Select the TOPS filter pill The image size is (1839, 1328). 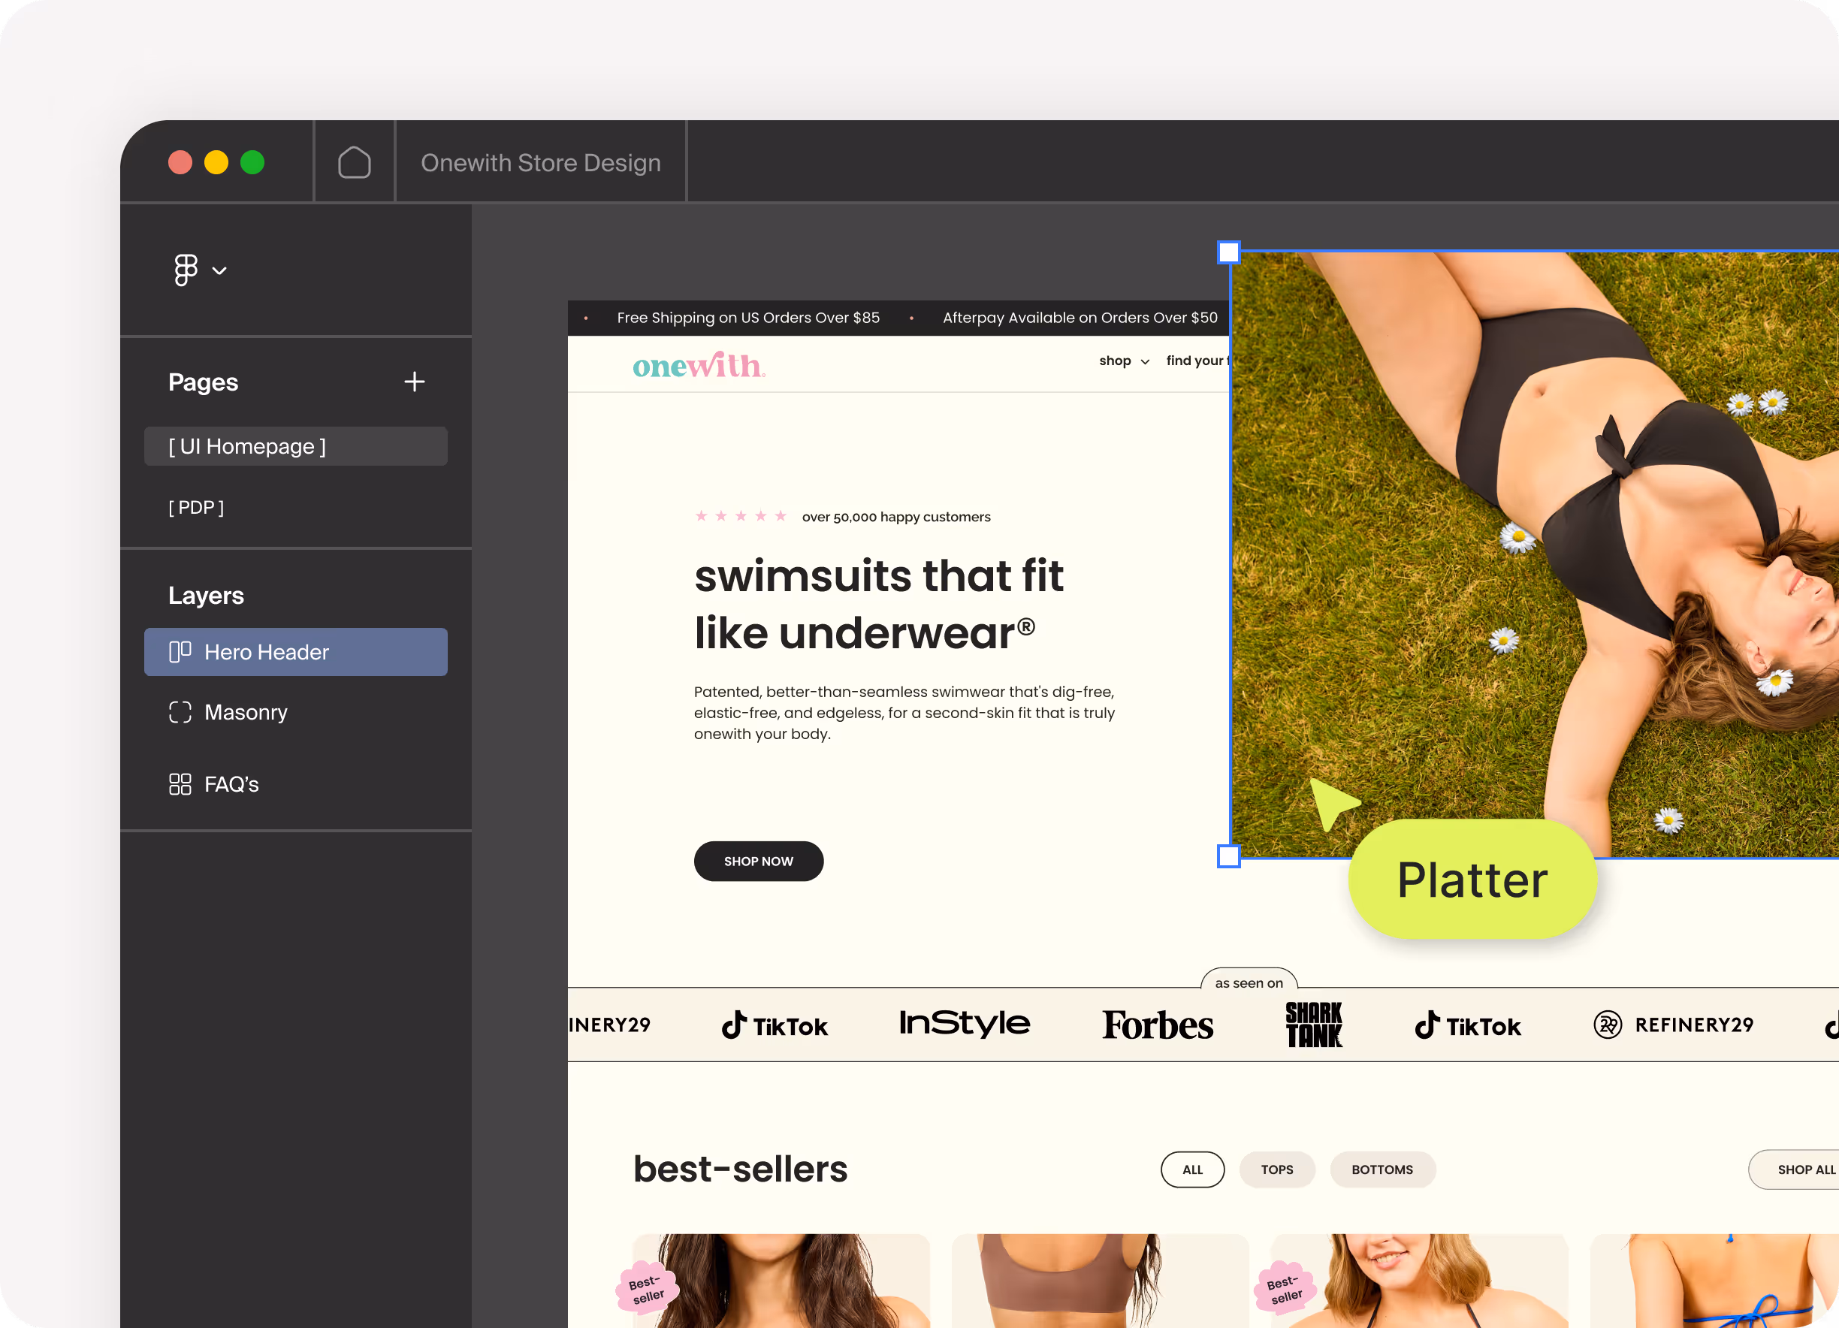point(1276,1169)
